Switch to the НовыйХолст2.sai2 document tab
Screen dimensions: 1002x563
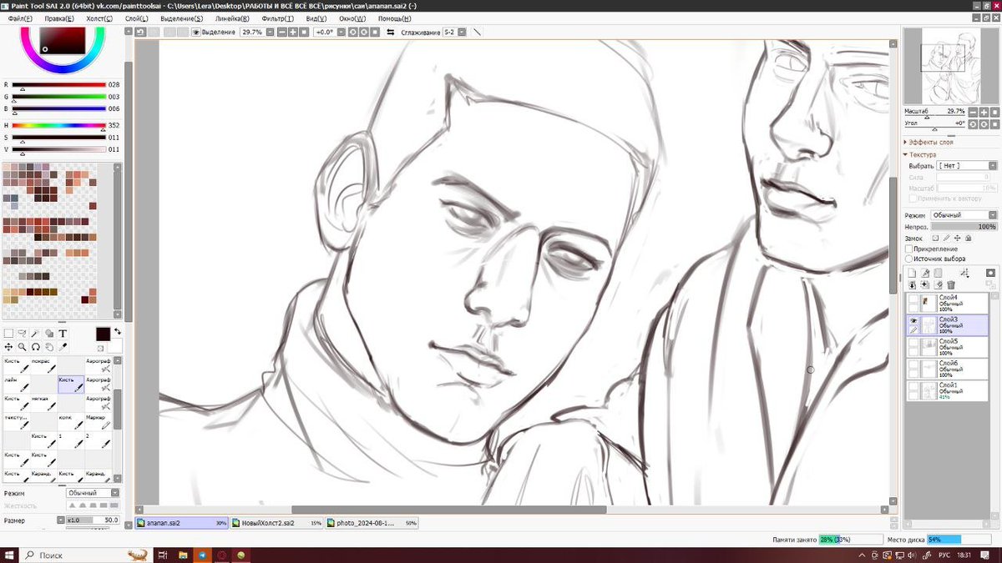pos(276,523)
